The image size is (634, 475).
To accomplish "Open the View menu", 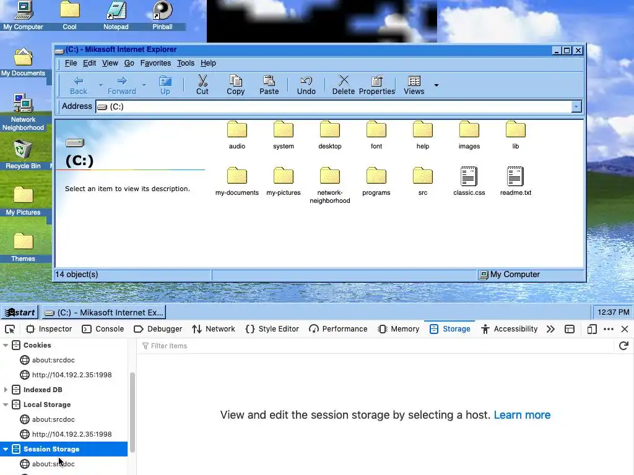I will (x=110, y=63).
